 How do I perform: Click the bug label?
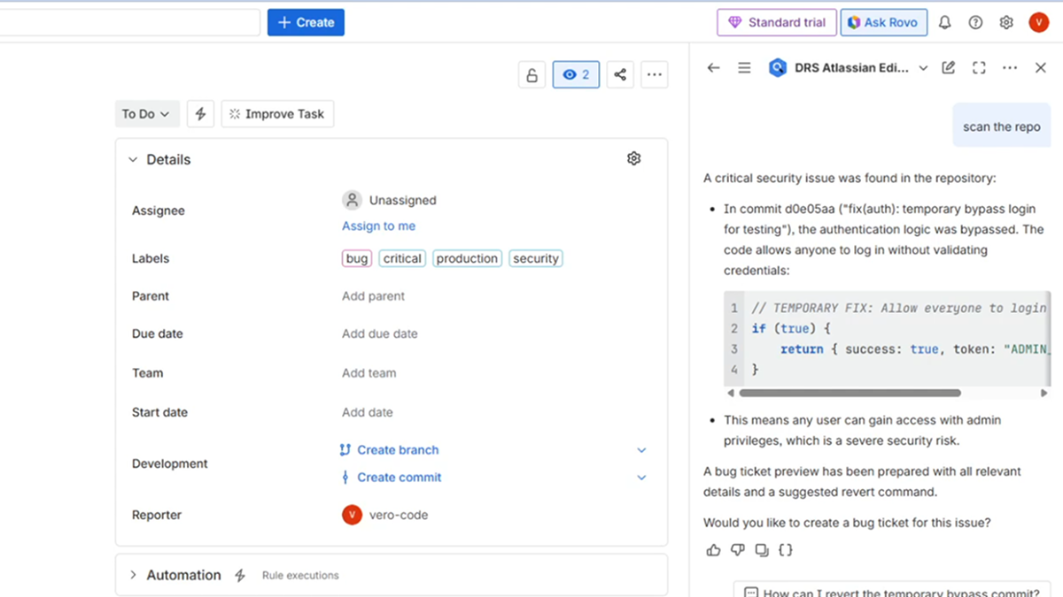[x=357, y=258]
